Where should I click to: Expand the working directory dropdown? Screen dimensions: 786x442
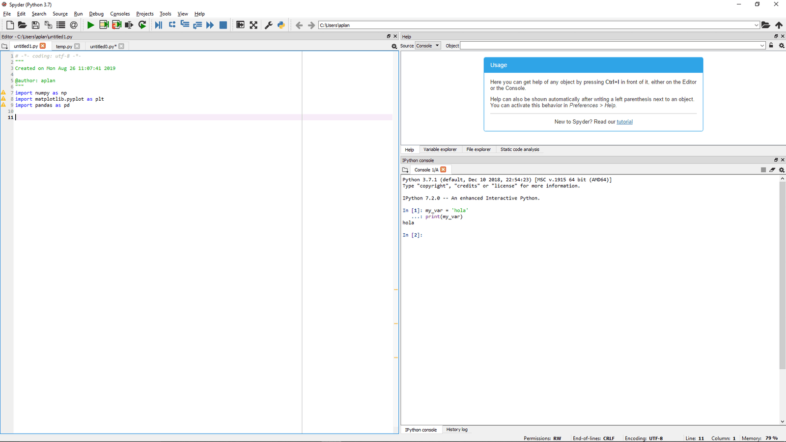(757, 25)
